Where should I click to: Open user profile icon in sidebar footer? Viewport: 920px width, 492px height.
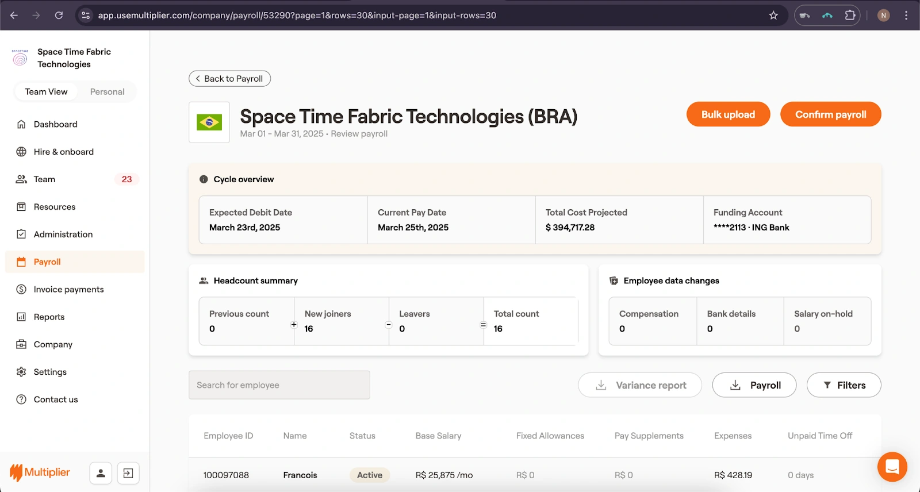tap(101, 473)
